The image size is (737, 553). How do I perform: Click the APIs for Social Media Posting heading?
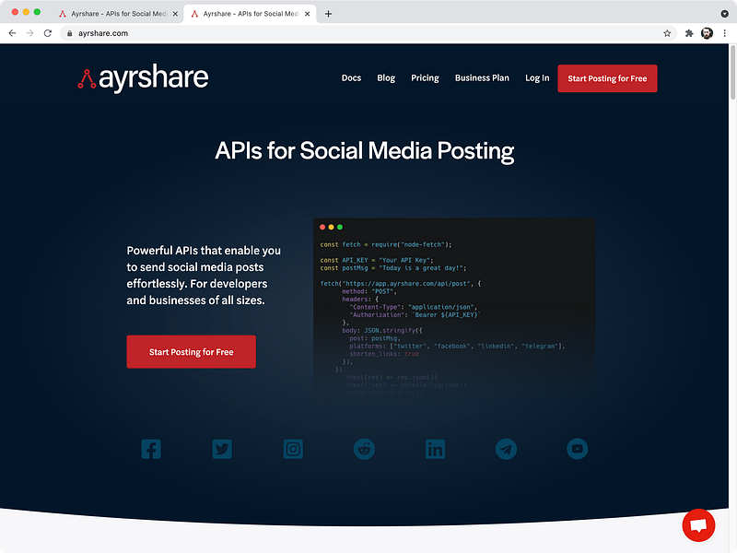point(364,151)
